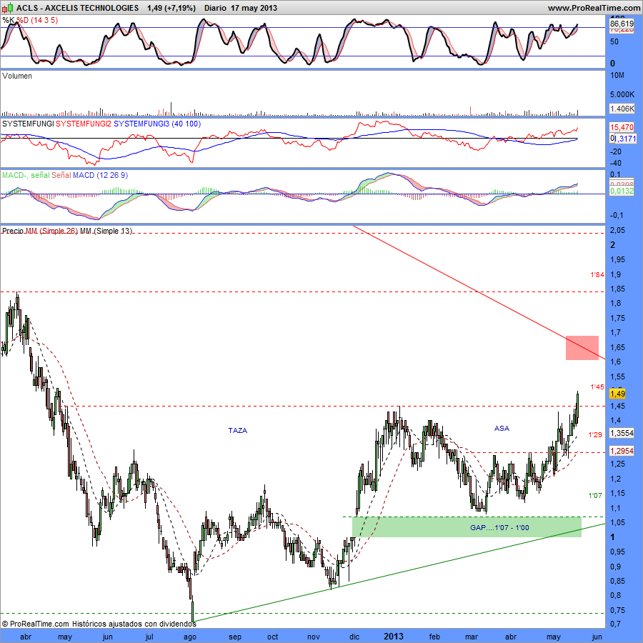Click the dic month marker on time axis

click(354, 637)
